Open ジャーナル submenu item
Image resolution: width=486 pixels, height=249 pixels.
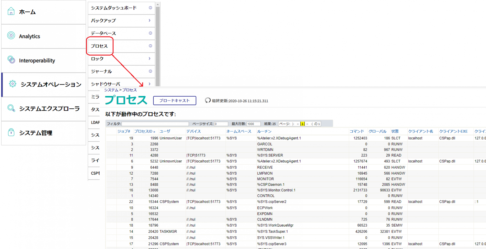(x=122, y=71)
